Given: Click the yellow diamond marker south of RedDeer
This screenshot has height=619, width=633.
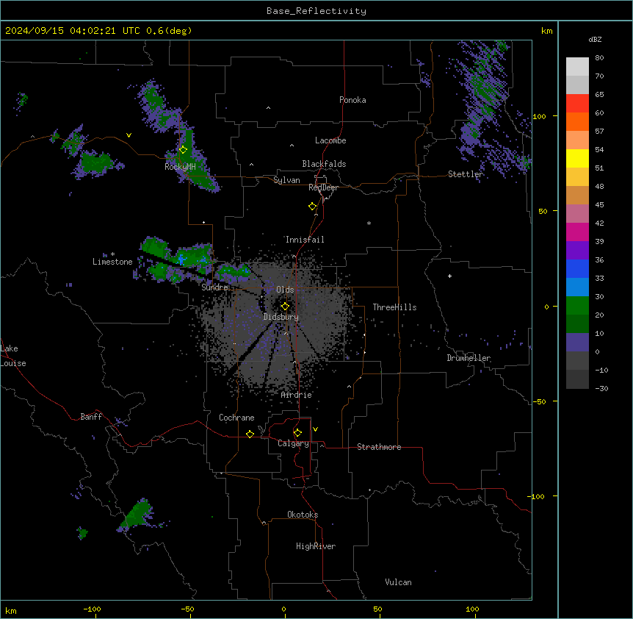Looking at the screenshot, I should click(x=313, y=207).
